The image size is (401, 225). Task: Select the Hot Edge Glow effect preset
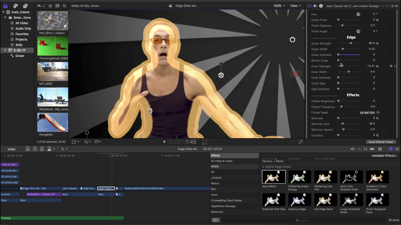326,200
